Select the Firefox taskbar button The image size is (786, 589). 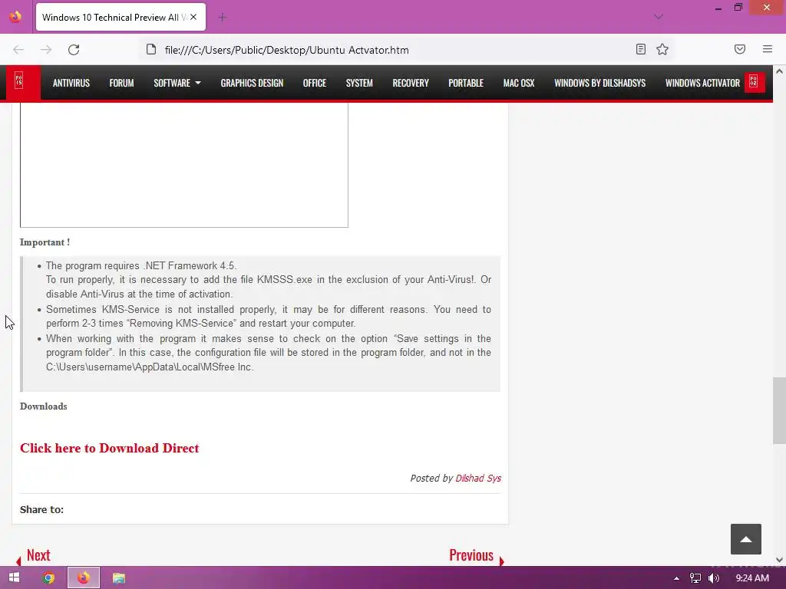84,578
